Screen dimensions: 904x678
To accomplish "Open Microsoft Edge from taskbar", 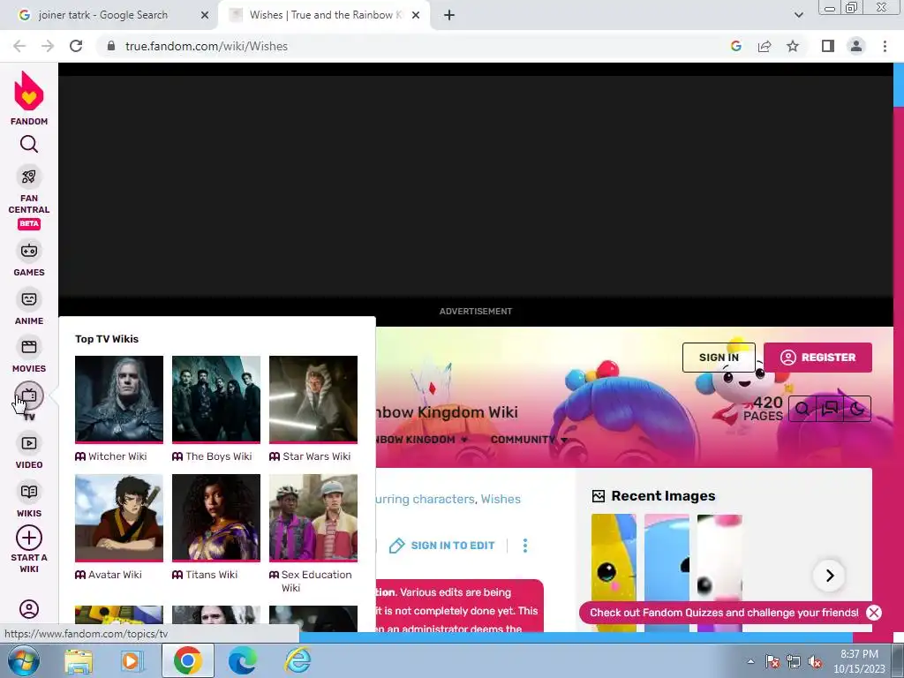I will (x=243, y=660).
